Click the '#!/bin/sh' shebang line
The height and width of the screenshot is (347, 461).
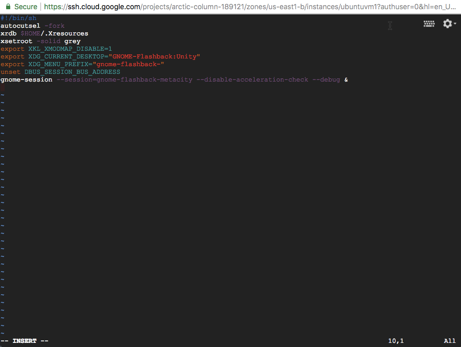pos(18,18)
